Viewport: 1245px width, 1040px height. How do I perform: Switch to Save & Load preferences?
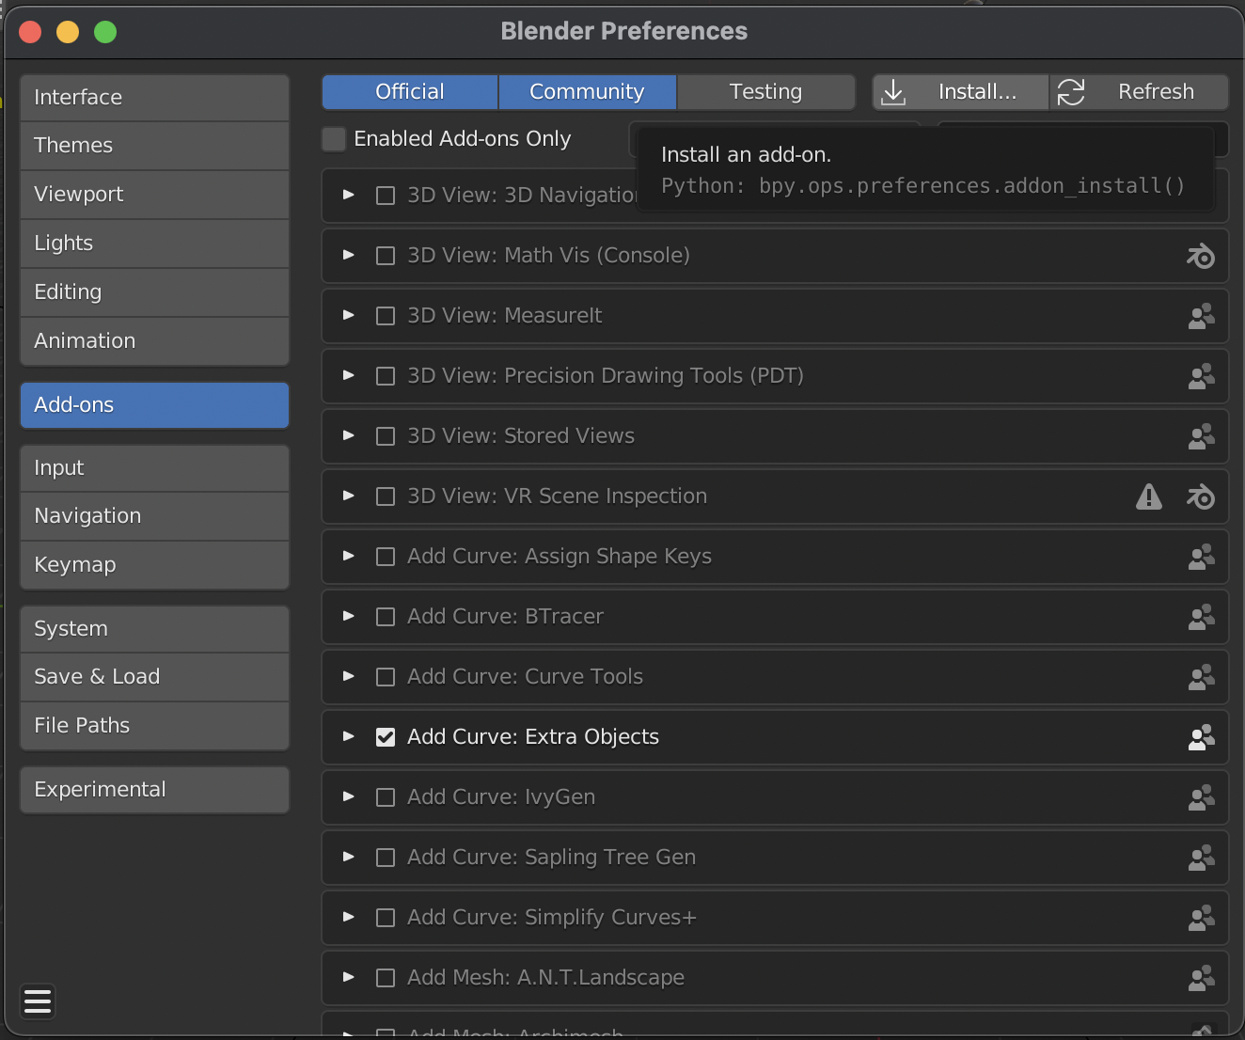[154, 677]
